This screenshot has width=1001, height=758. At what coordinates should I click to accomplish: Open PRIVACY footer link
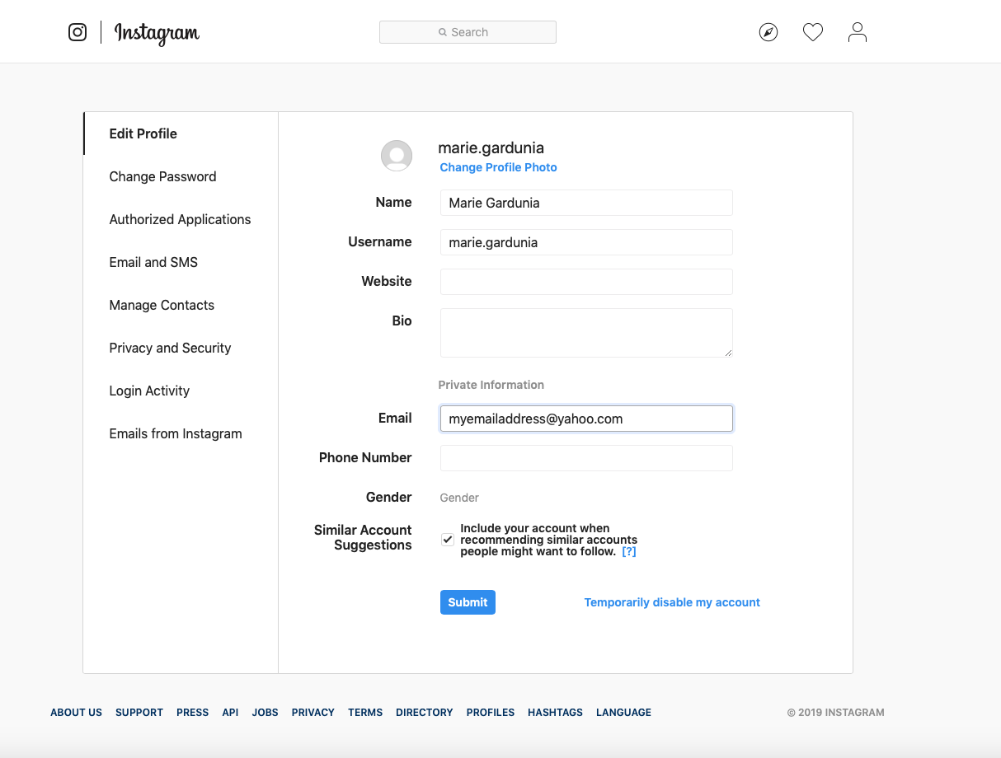coord(313,713)
